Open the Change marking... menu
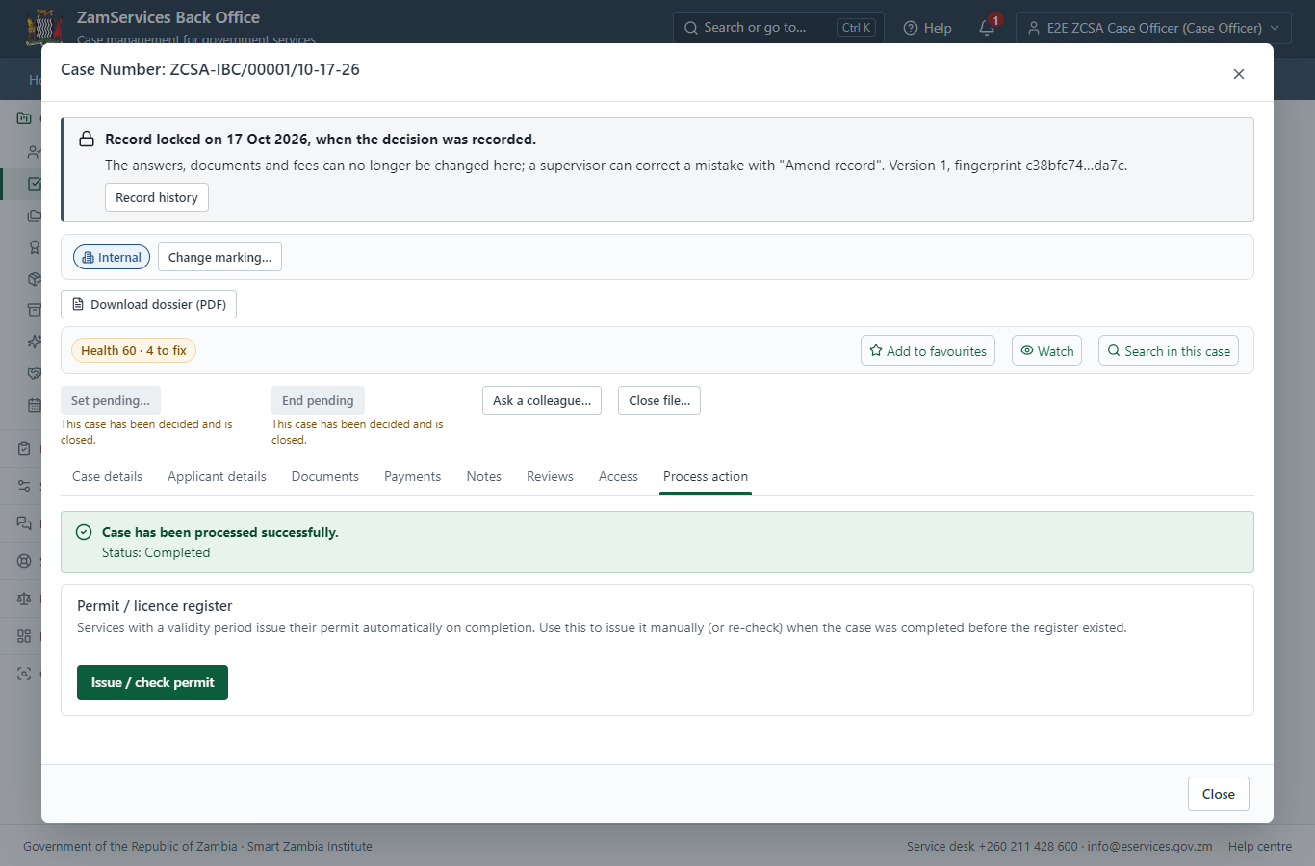The image size is (1315, 866). coord(219,257)
